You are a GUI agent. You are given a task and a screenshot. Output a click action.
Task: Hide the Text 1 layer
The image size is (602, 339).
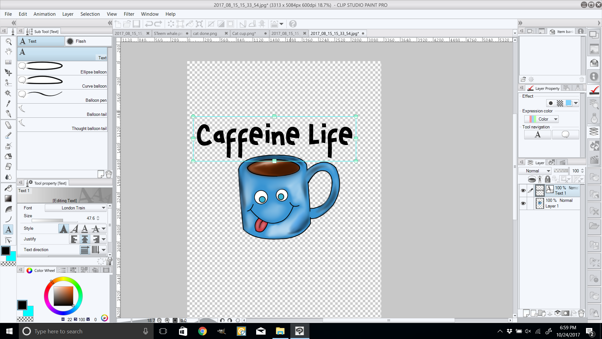[523, 191]
